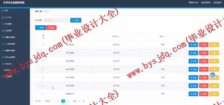Tick the checkbox for row 1
Screen dimensions: 224x105
[38, 45]
